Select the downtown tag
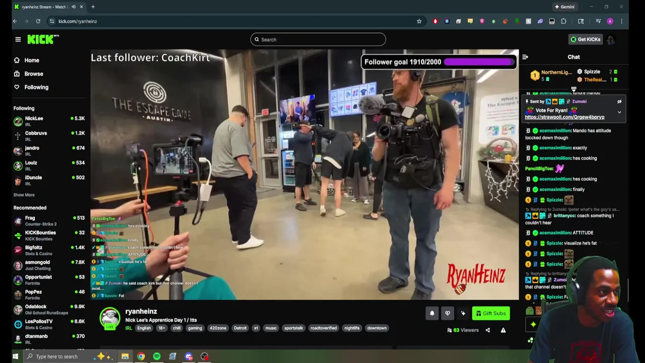This screenshot has height=363, width=645. click(x=376, y=328)
